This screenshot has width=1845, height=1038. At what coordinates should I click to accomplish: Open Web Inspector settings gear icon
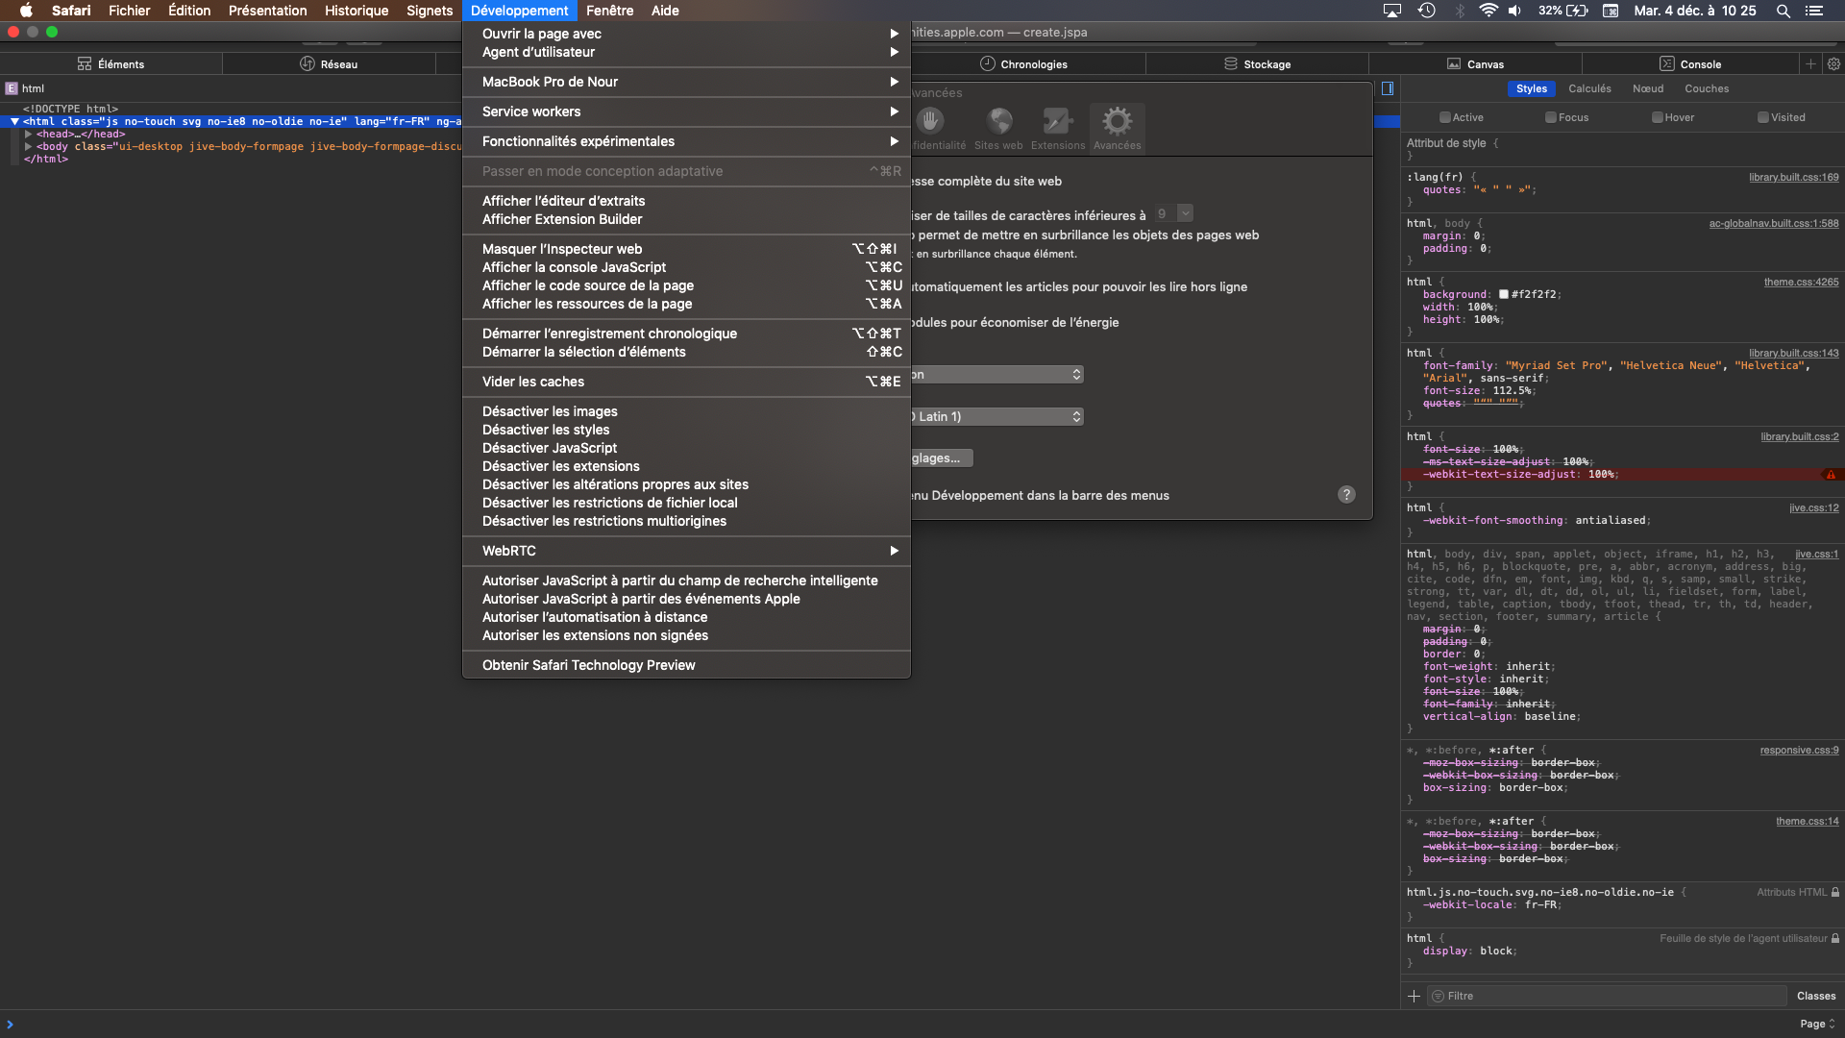click(x=1833, y=64)
